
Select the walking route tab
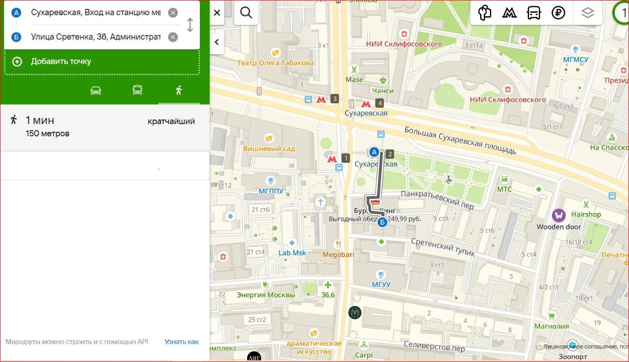[179, 90]
